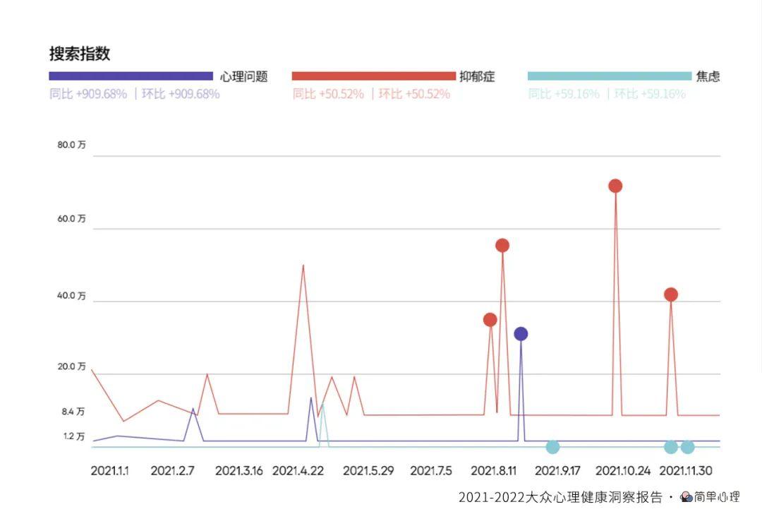This screenshot has width=762, height=514.
Task: Click the 搜索指数 chart title
Action: click(x=80, y=54)
